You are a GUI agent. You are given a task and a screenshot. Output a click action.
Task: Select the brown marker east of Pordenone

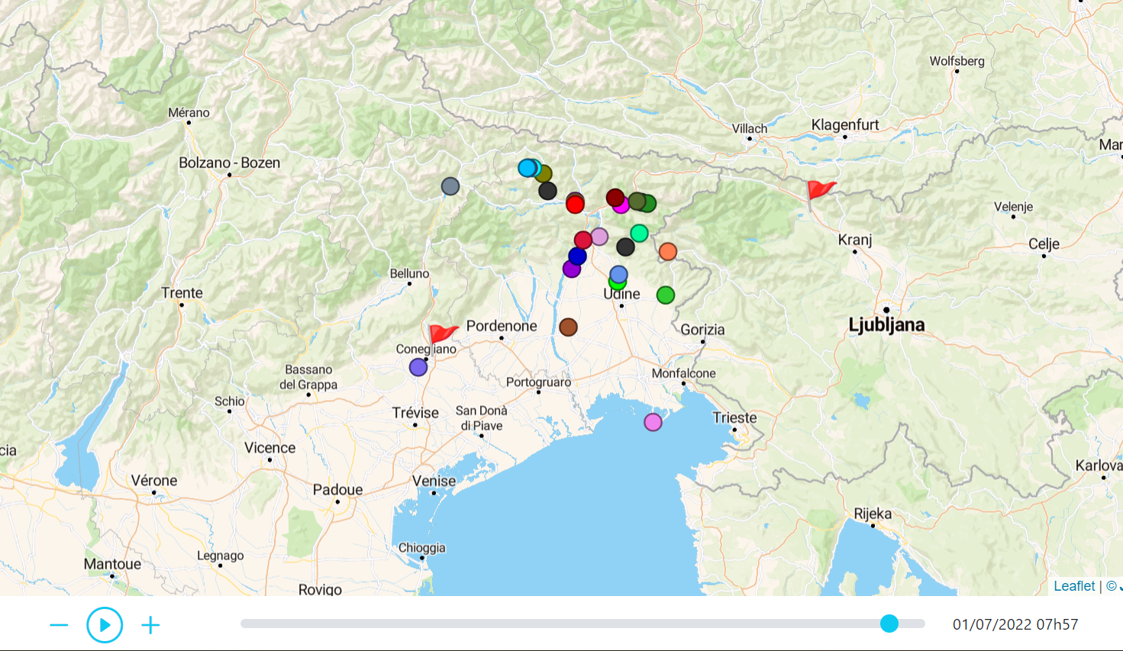[x=568, y=327]
